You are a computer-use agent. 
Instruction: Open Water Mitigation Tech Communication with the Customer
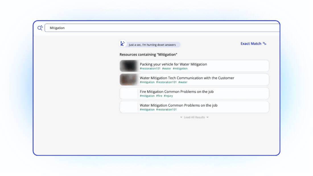point(194,80)
